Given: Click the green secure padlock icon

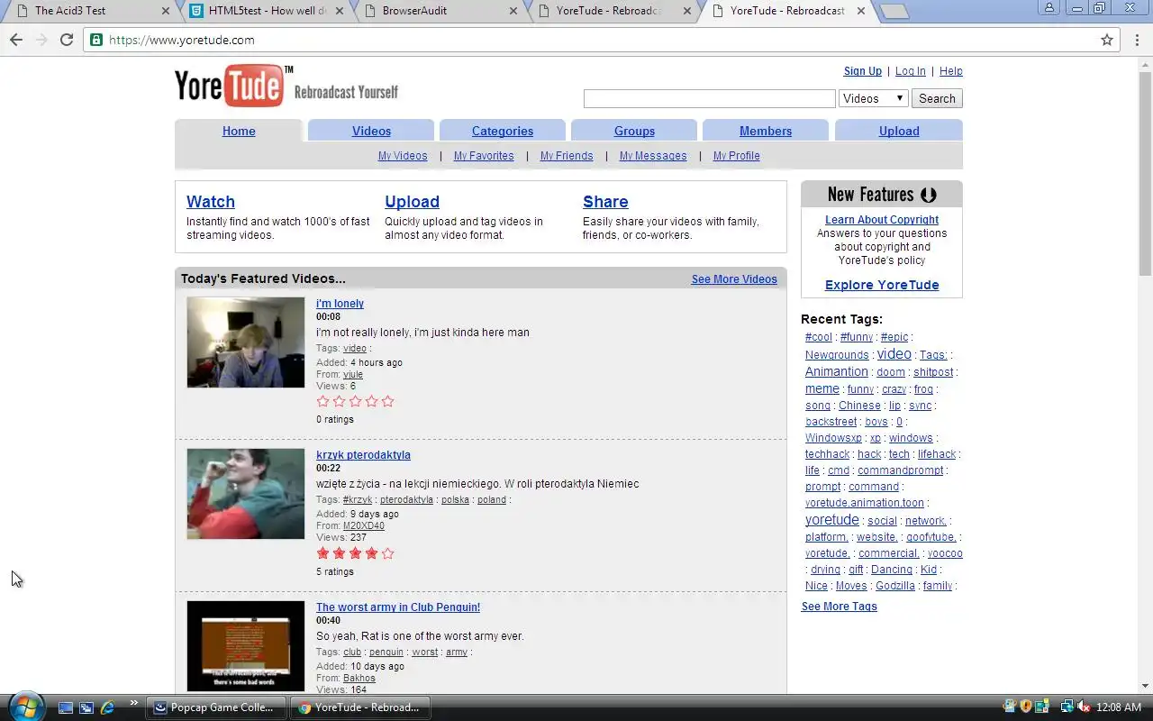Looking at the screenshot, I should pos(96,40).
